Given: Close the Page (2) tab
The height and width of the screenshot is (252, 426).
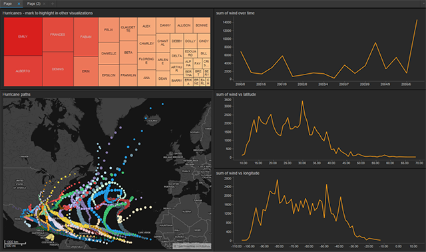Looking at the screenshot, I should coord(45,4).
